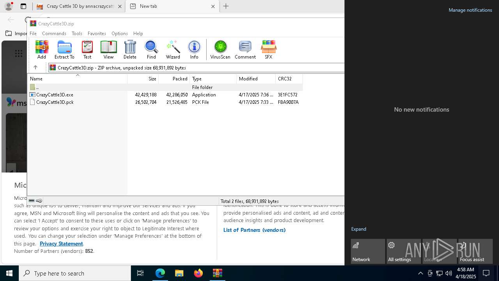The height and width of the screenshot is (281, 499).
Task: Open All settings quick action tile
Action: tap(404, 251)
